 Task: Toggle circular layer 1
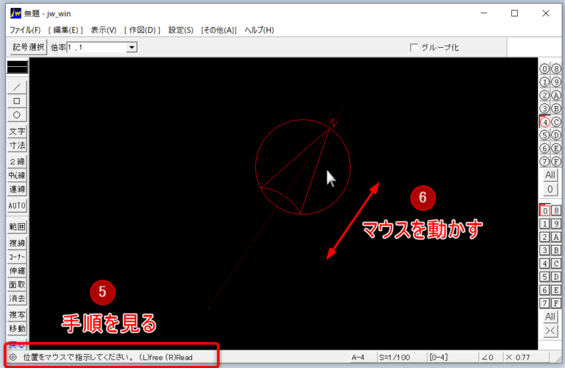[544, 82]
